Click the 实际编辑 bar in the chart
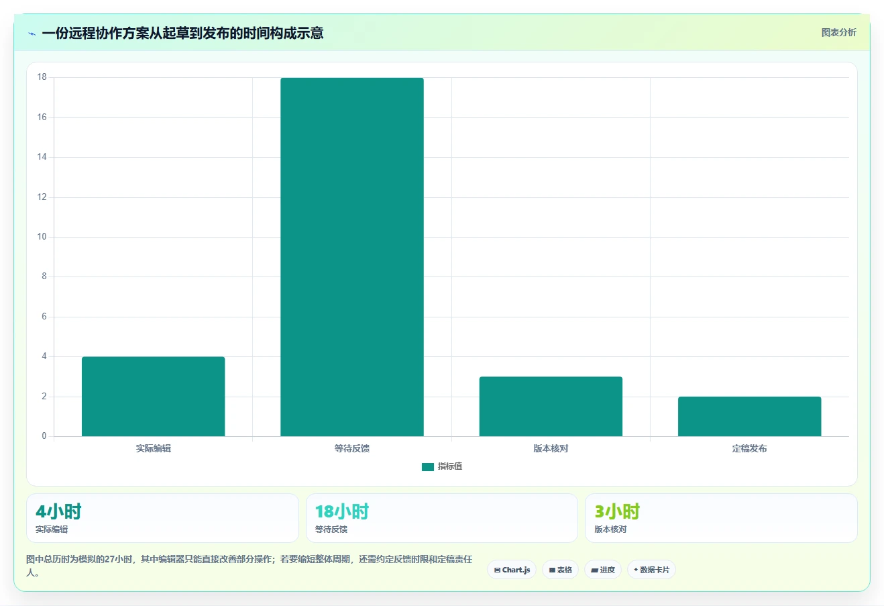 point(153,397)
